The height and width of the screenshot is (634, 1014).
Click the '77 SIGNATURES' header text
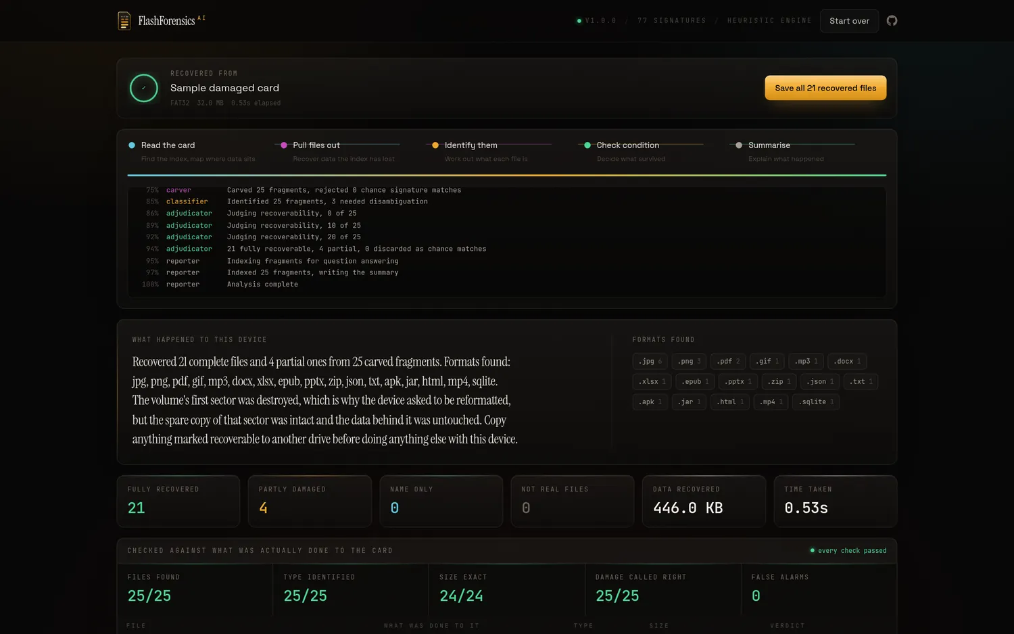[x=671, y=21]
